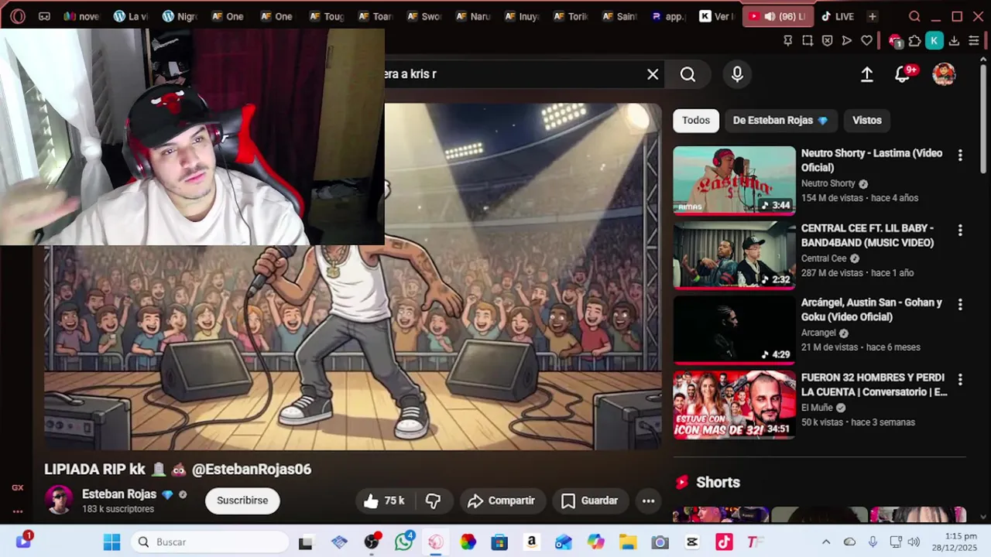Select the De Esteban Rojas filter chip
The image size is (991, 557).
click(x=780, y=121)
